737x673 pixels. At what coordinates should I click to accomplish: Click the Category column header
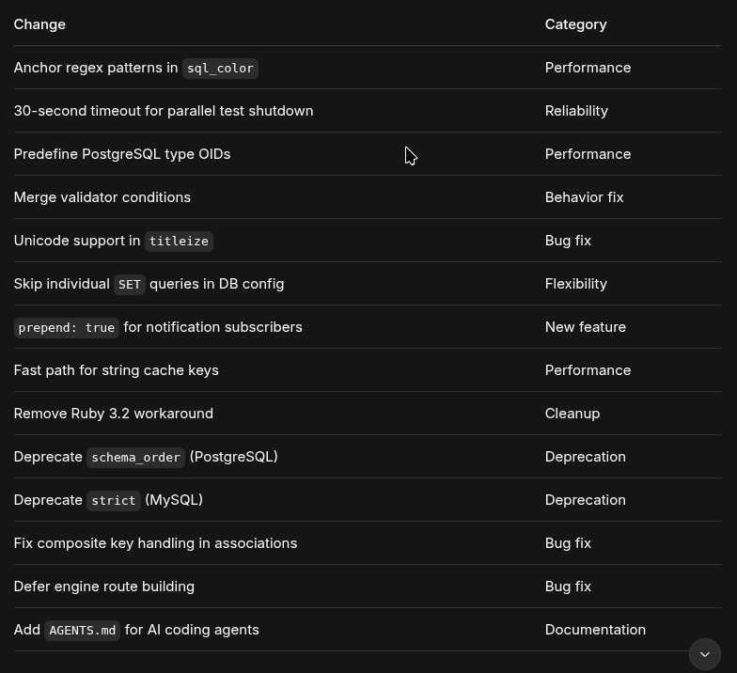575,24
